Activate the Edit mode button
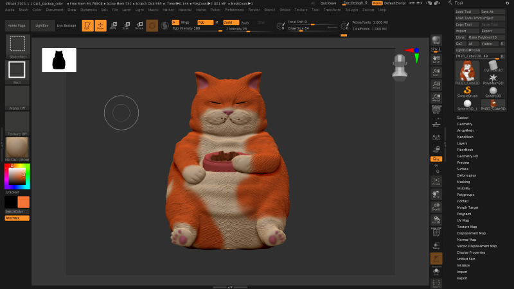Image resolution: width=514 pixels, height=289 pixels. (87, 26)
